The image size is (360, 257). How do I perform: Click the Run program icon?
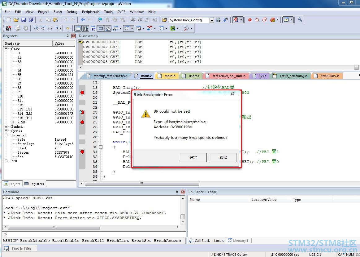[18, 28]
